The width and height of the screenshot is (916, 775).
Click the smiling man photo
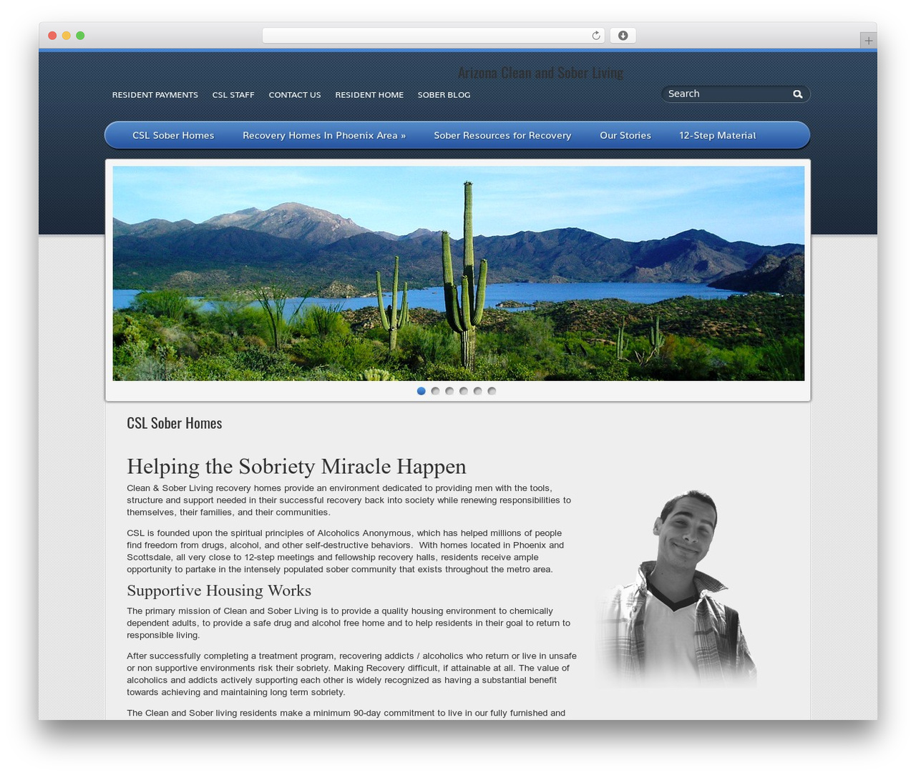pos(676,589)
